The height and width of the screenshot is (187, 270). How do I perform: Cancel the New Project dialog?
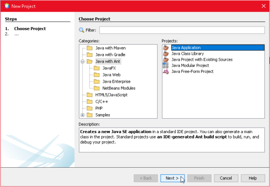226,178
